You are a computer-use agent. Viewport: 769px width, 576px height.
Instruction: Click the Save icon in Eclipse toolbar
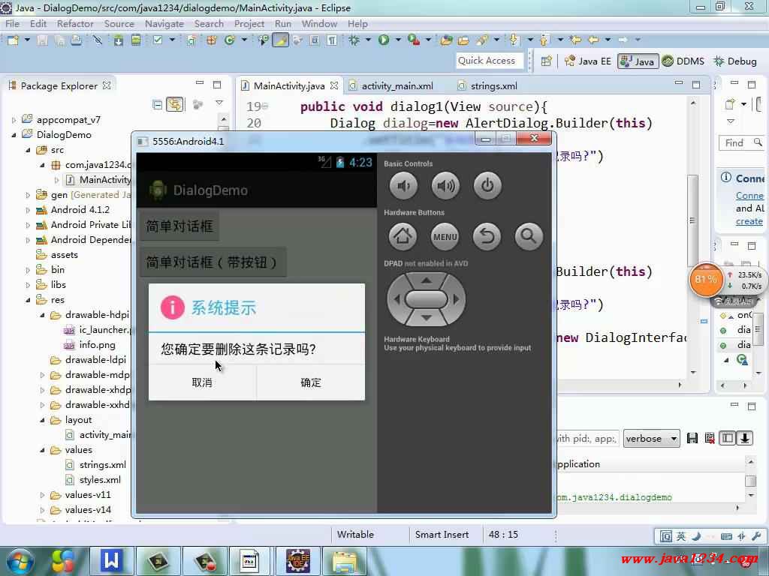coord(42,40)
